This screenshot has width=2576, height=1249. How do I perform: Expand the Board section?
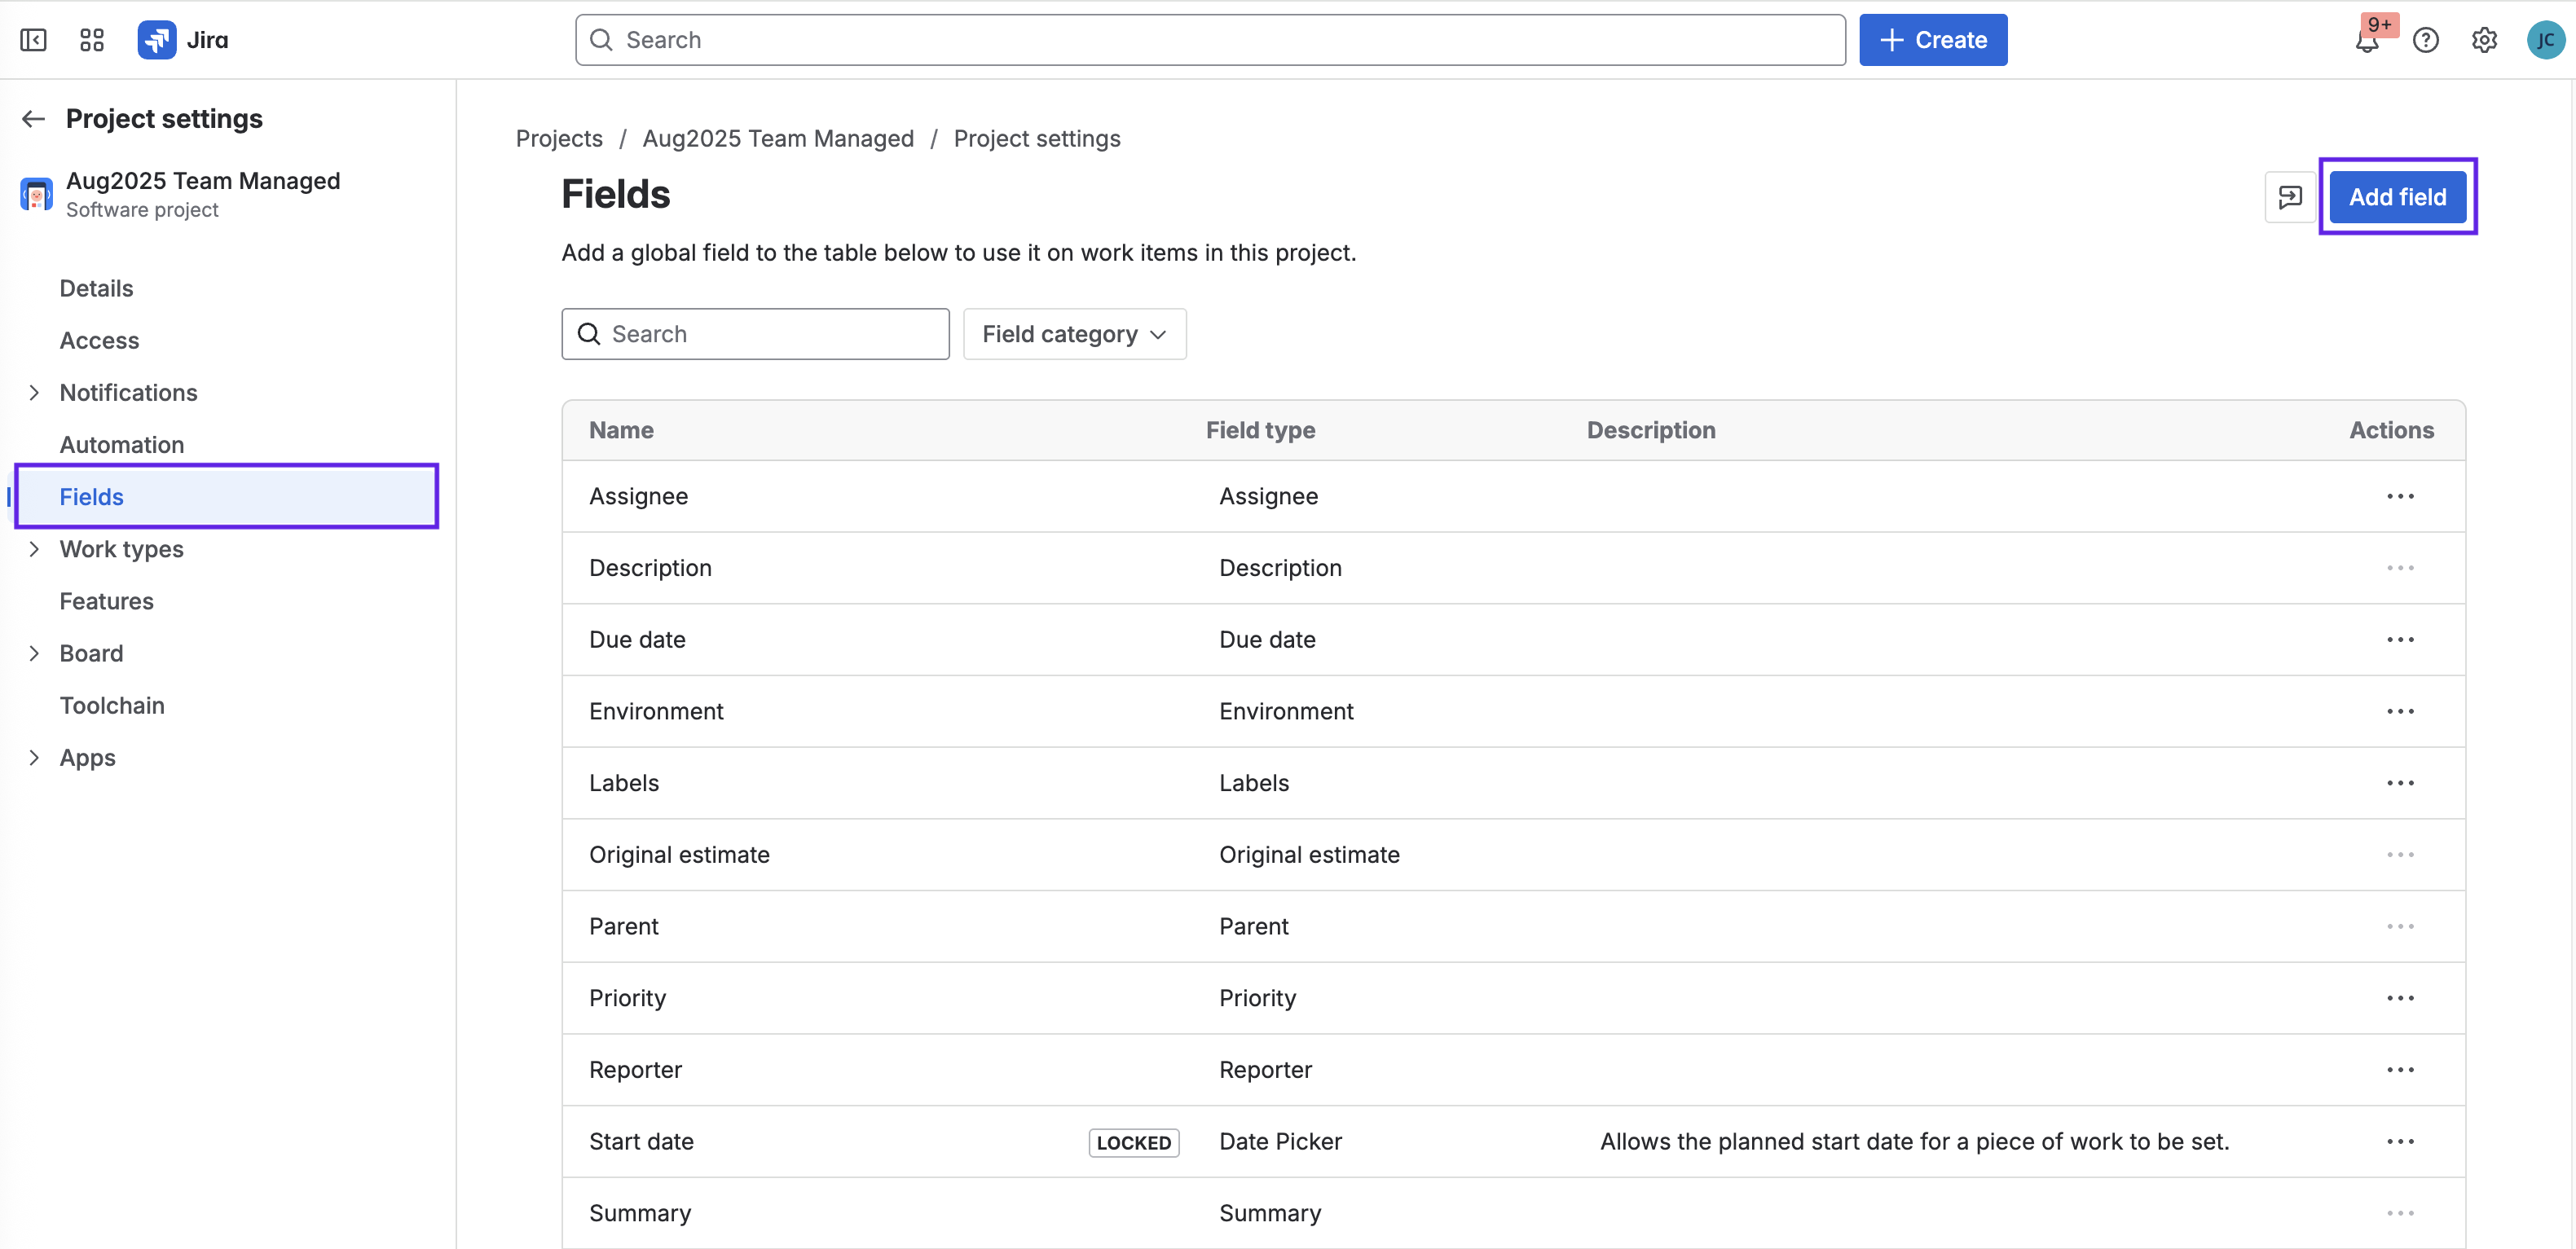coord(34,653)
